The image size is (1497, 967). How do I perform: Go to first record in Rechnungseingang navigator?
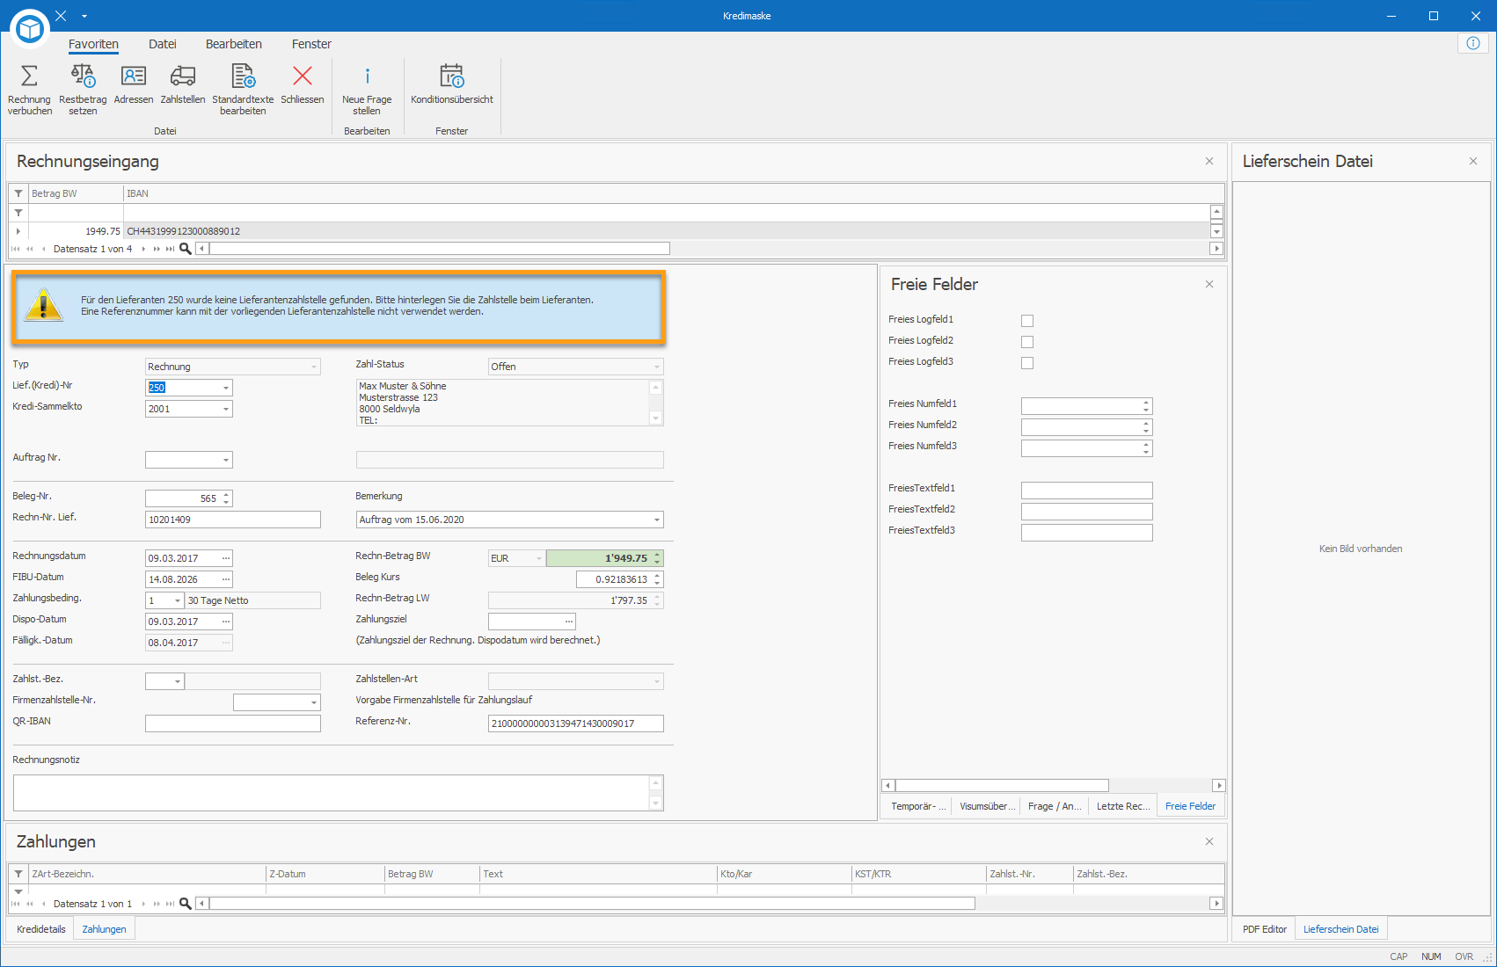click(x=16, y=249)
